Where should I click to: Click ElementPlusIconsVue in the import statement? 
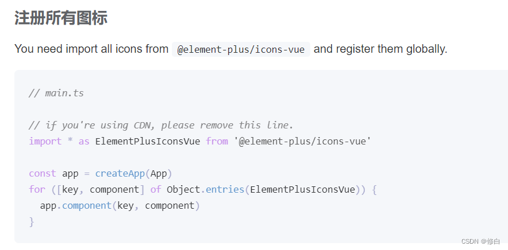148,141
